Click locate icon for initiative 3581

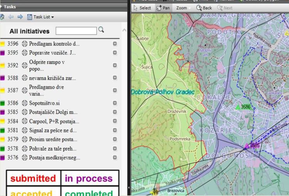pyautogui.click(x=25, y=130)
